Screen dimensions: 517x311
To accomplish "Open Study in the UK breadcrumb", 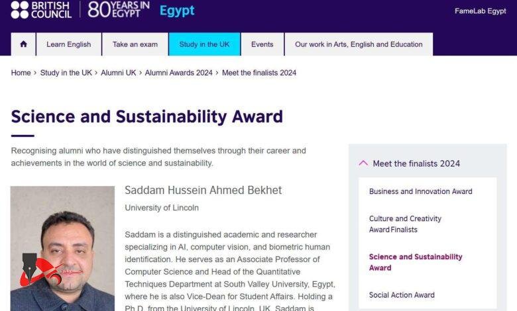I will click(x=66, y=73).
